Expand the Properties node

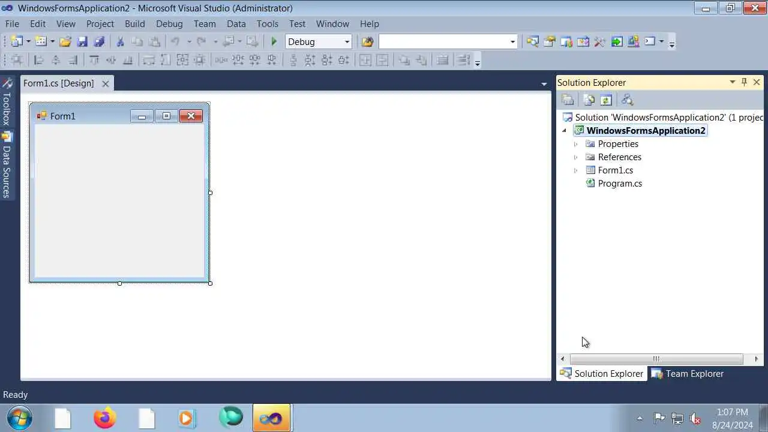coord(576,144)
